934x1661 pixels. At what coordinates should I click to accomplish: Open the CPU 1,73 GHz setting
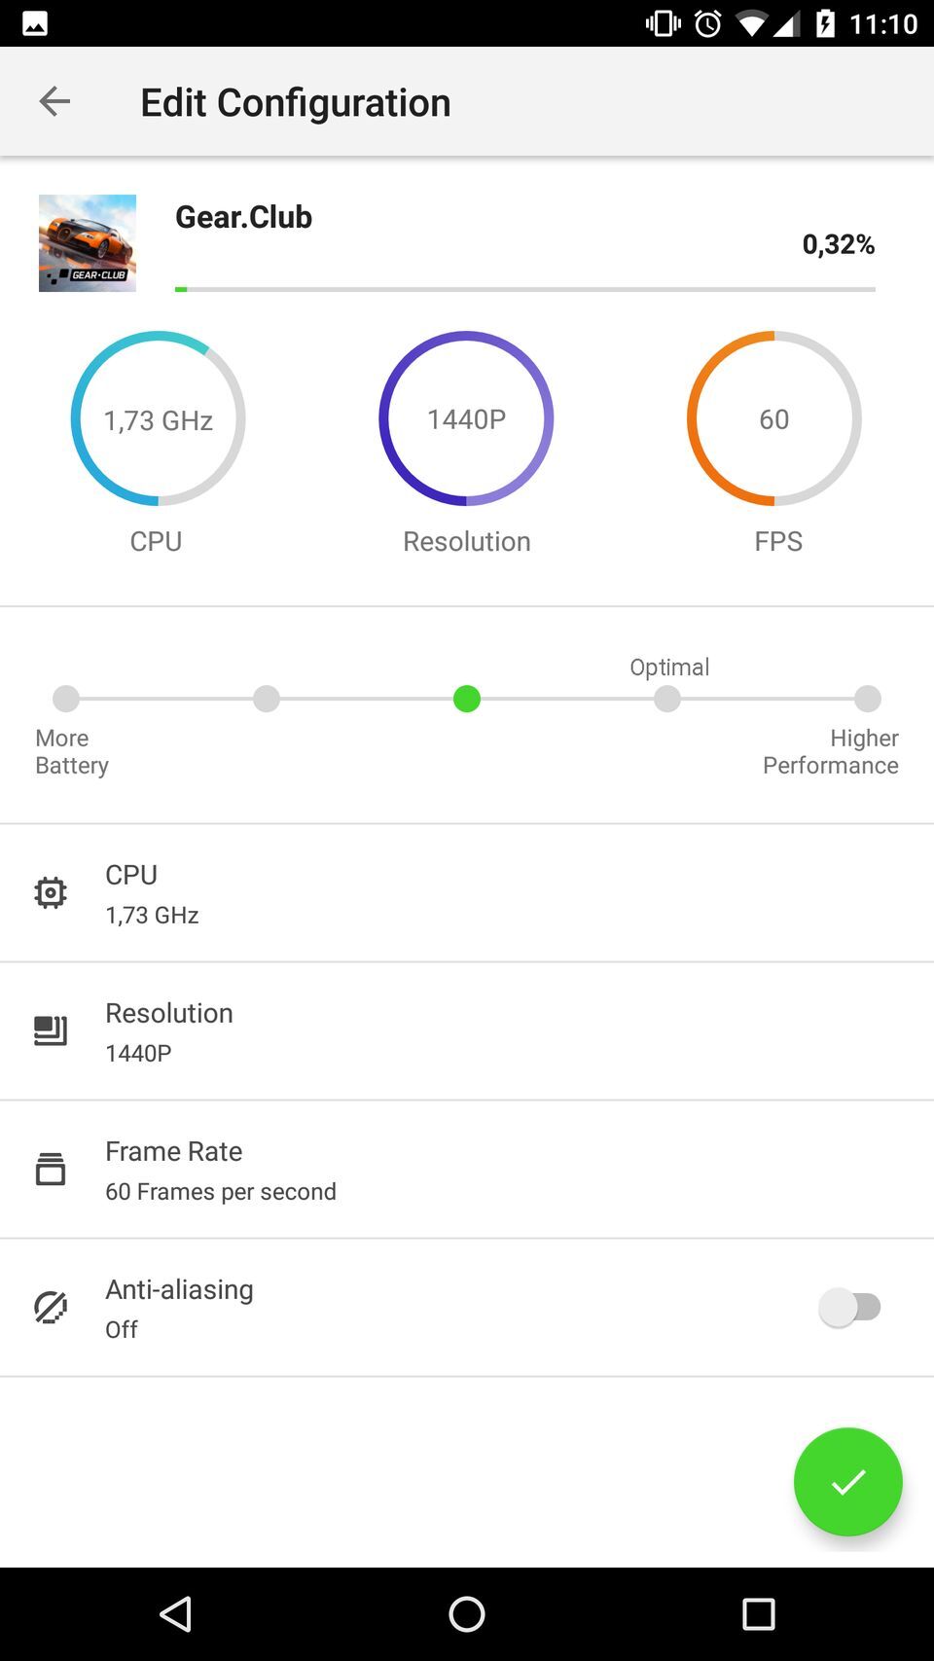(467, 893)
